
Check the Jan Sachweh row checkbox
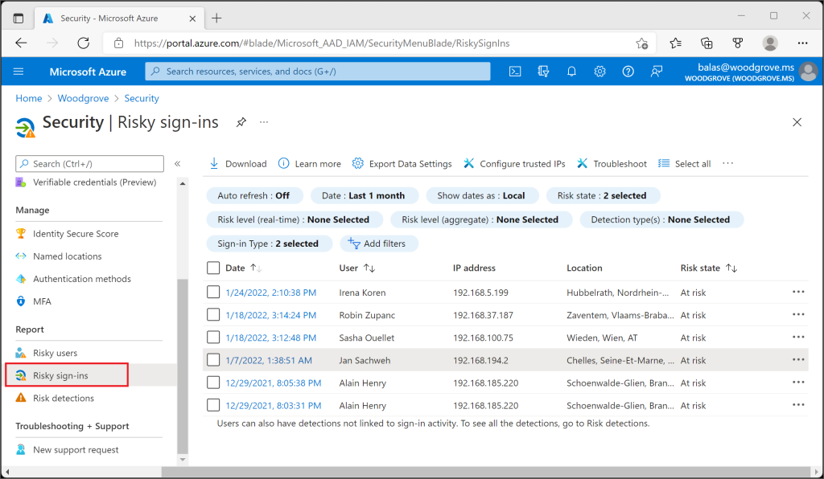(x=212, y=359)
